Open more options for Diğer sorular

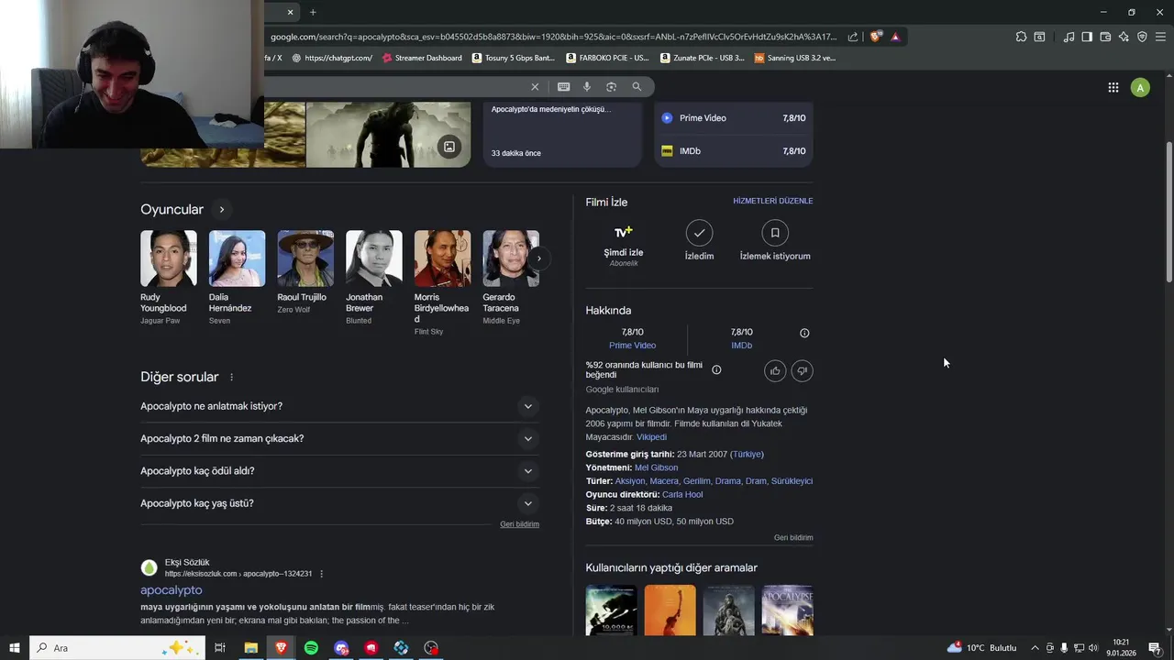pyautogui.click(x=231, y=378)
